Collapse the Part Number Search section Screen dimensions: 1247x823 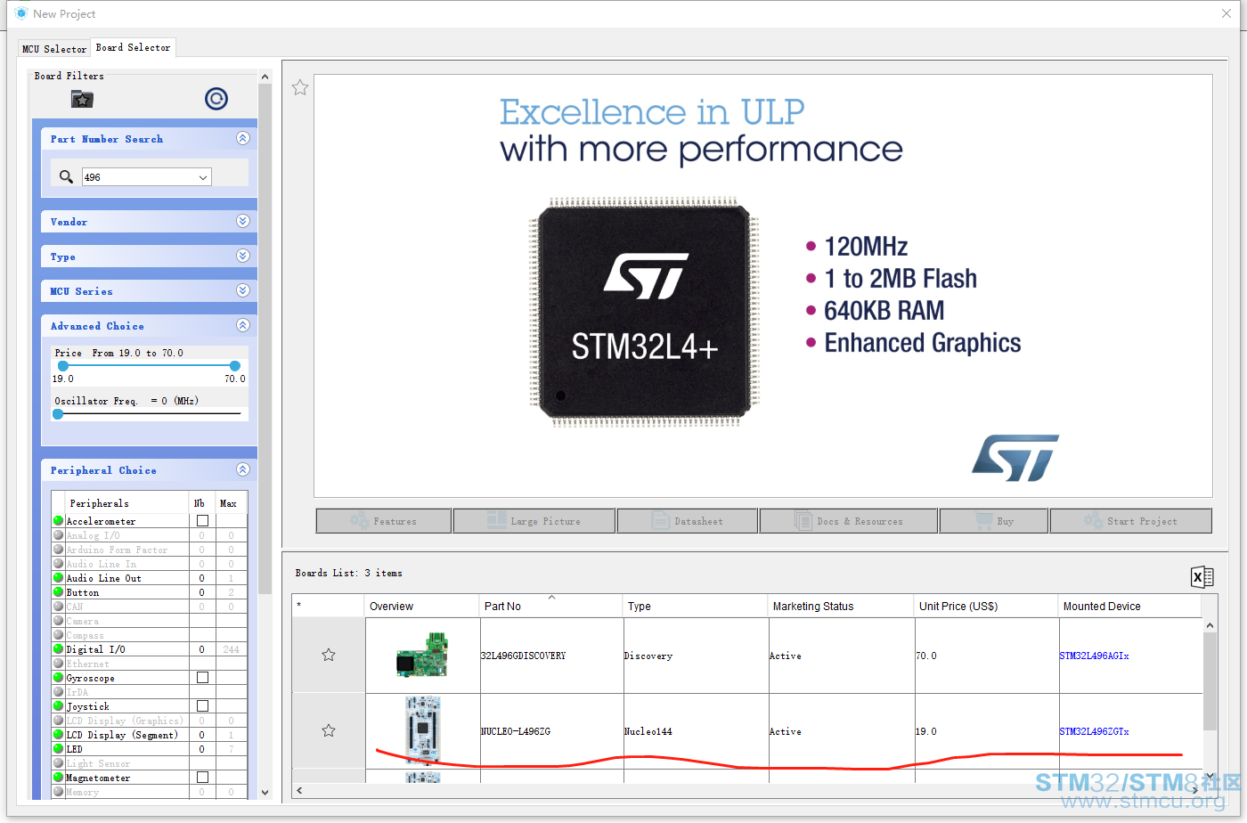pos(242,139)
